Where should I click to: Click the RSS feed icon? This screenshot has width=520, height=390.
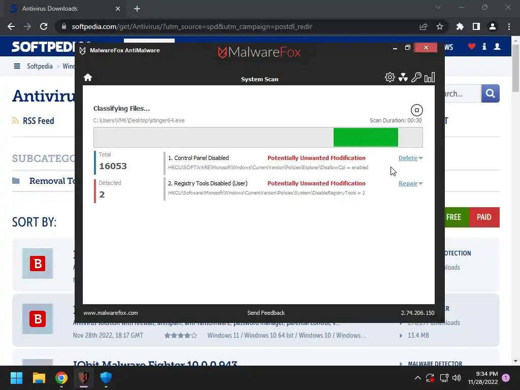point(15,120)
